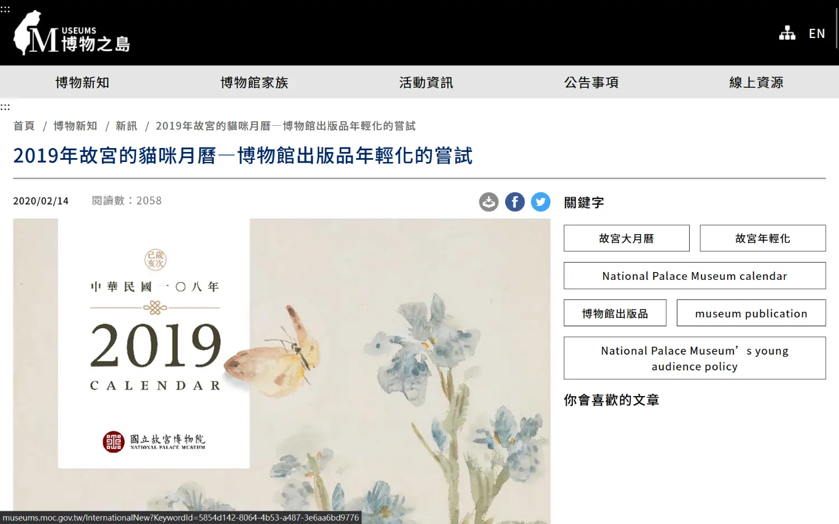Image resolution: width=839 pixels, height=524 pixels.
Task: Switch language with the EN link
Action: 817,34
